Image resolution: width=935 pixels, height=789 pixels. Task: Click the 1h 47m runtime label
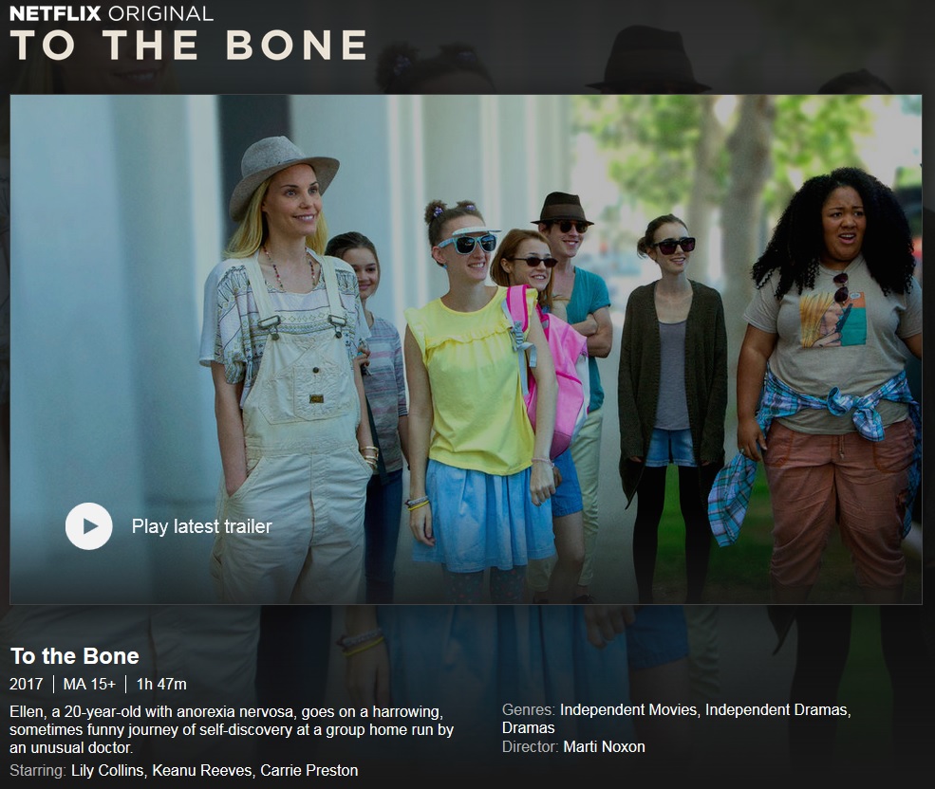[x=161, y=684]
